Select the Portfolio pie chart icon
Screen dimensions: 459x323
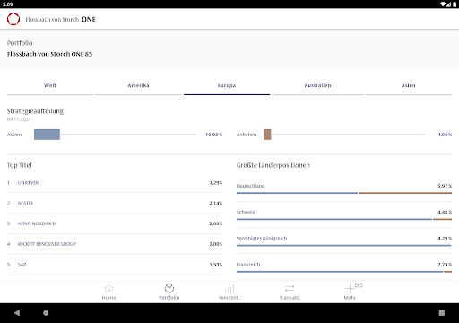(169, 288)
